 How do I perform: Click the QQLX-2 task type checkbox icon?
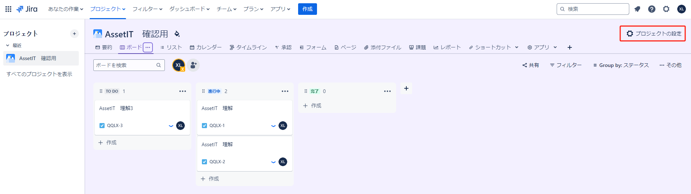[x=204, y=162]
